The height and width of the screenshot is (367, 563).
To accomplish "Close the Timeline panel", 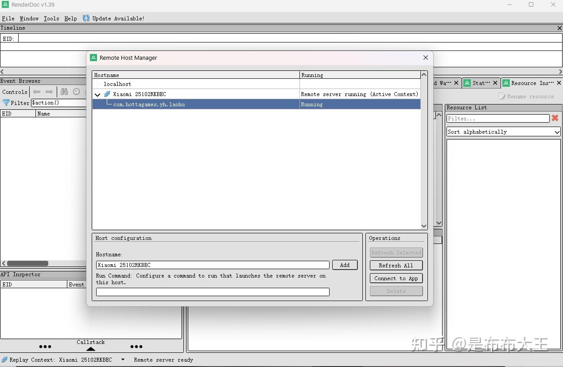I will point(559,28).
